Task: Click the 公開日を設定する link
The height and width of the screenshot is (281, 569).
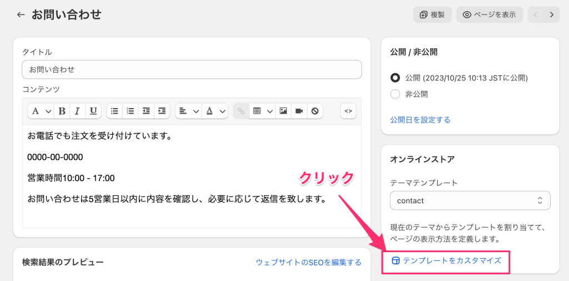Action: 420,120
